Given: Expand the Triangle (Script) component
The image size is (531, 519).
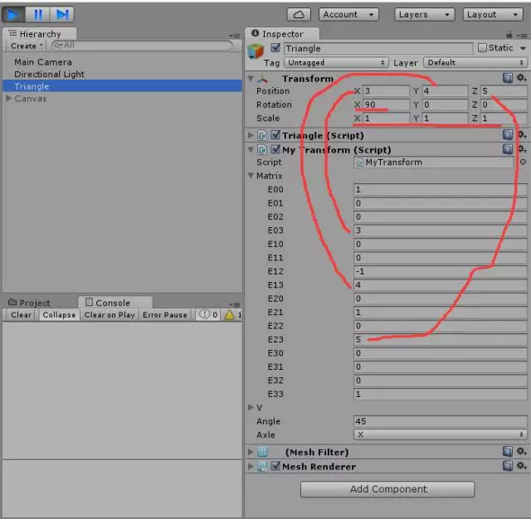Looking at the screenshot, I should (251, 135).
